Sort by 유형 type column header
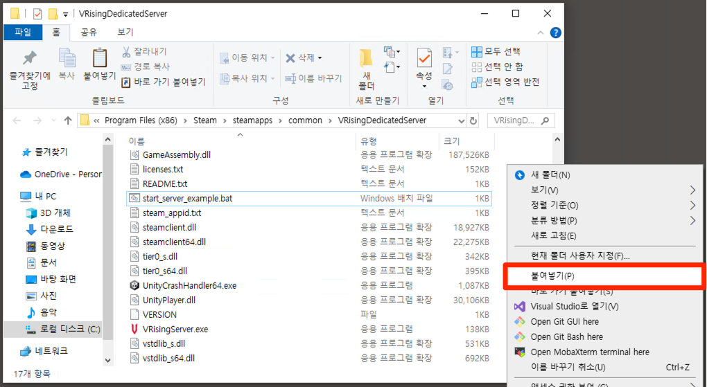This screenshot has height=387, width=707. [368, 141]
